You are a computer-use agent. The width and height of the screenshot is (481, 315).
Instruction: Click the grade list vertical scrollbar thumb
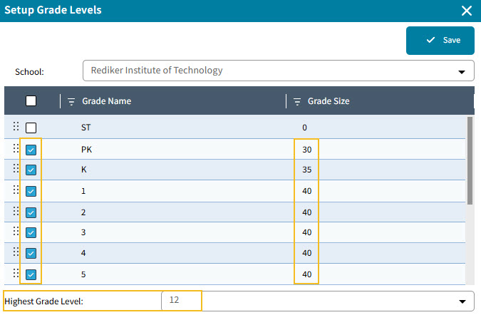[470, 161]
